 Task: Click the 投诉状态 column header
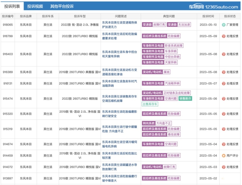point(230,16)
